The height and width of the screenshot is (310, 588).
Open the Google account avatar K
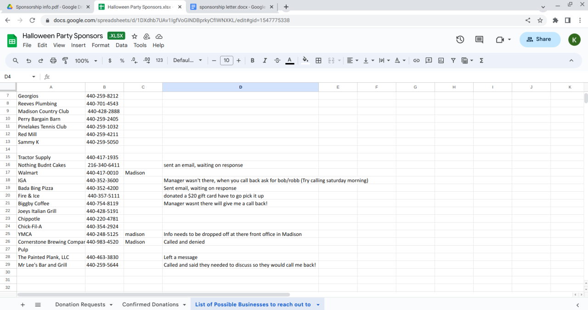pos(574,40)
